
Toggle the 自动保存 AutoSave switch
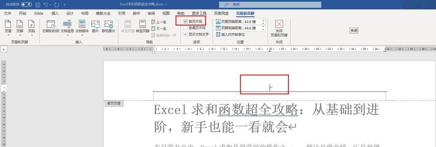click(26, 5)
